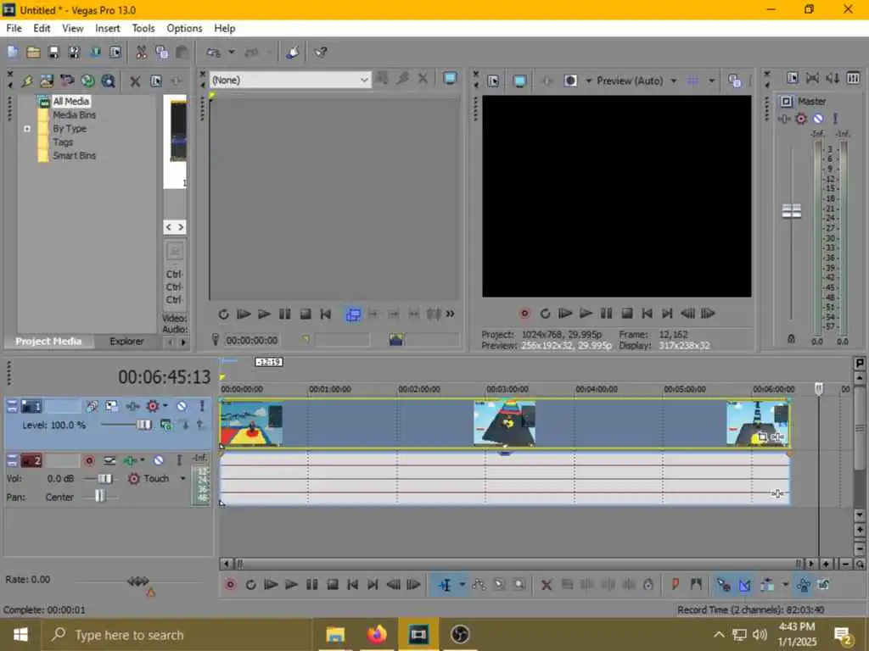This screenshot has width=869, height=651.
Task: Open the Edit menu
Action: tap(42, 28)
